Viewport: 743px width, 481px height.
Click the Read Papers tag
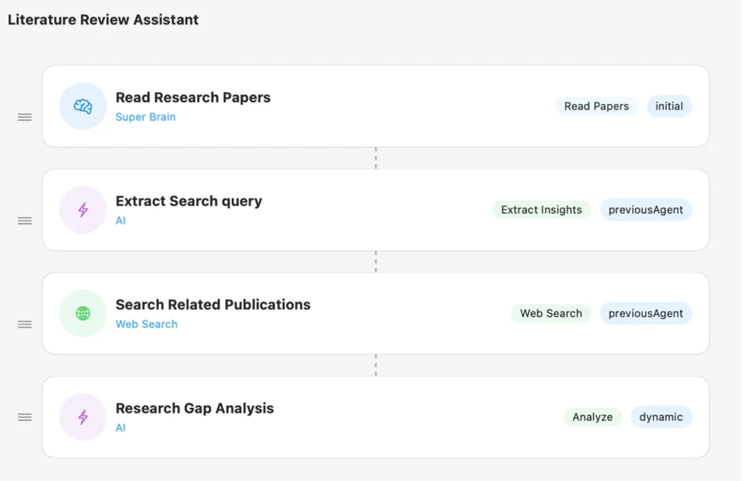596,106
